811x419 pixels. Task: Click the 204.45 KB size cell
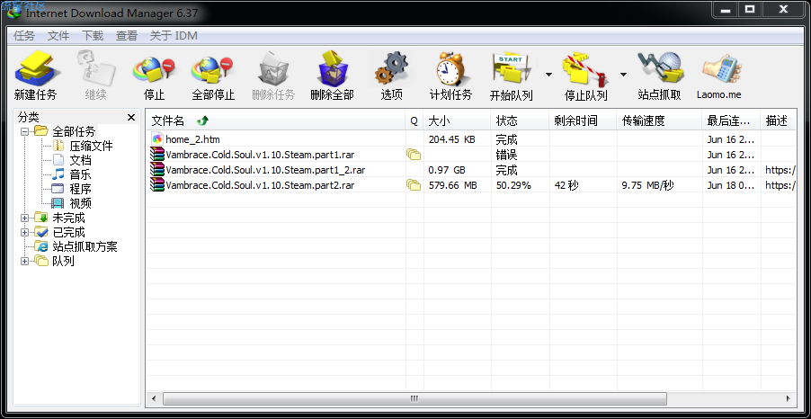pos(452,139)
